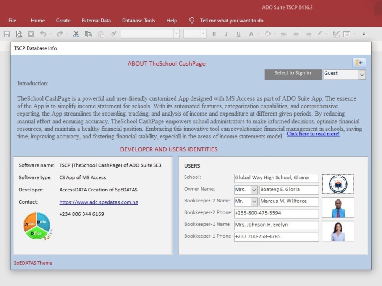Viewport: 382px width, 286px height.
Task: Click the Font Color A icon
Action: click(x=251, y=34)
